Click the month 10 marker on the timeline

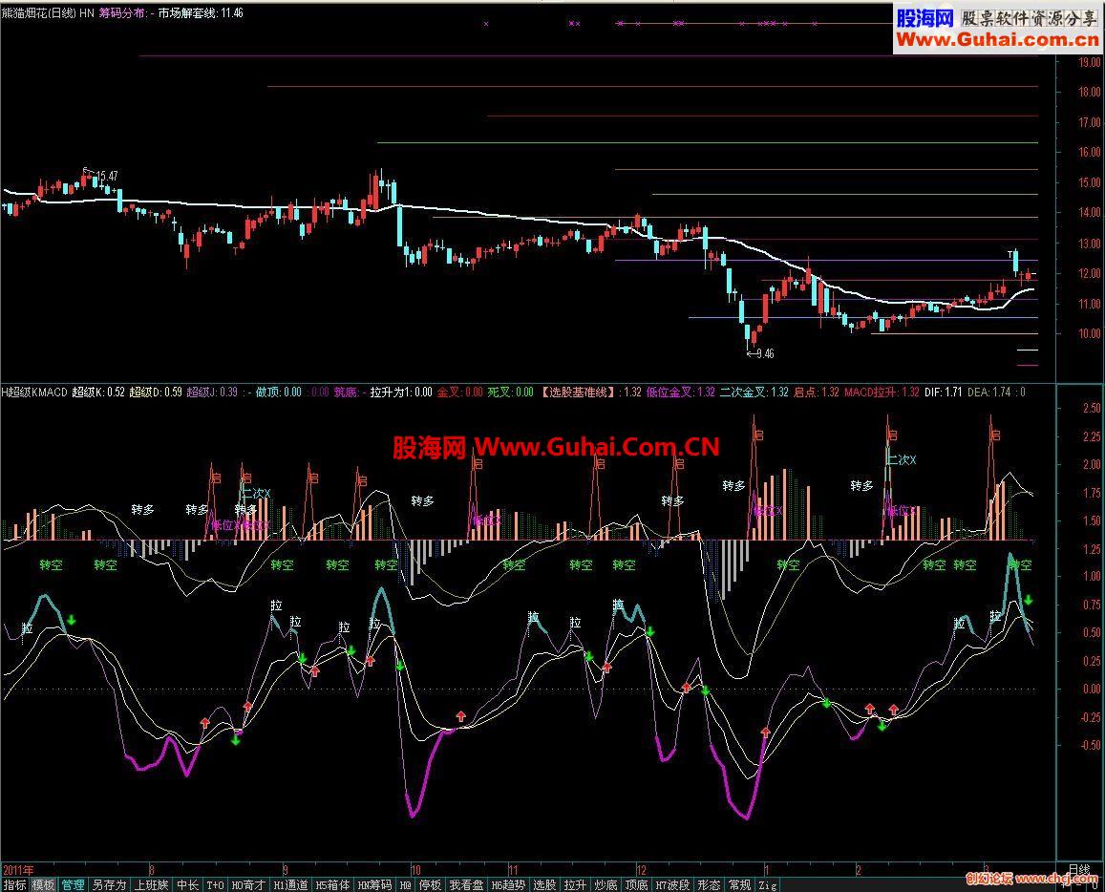[416, 869]
